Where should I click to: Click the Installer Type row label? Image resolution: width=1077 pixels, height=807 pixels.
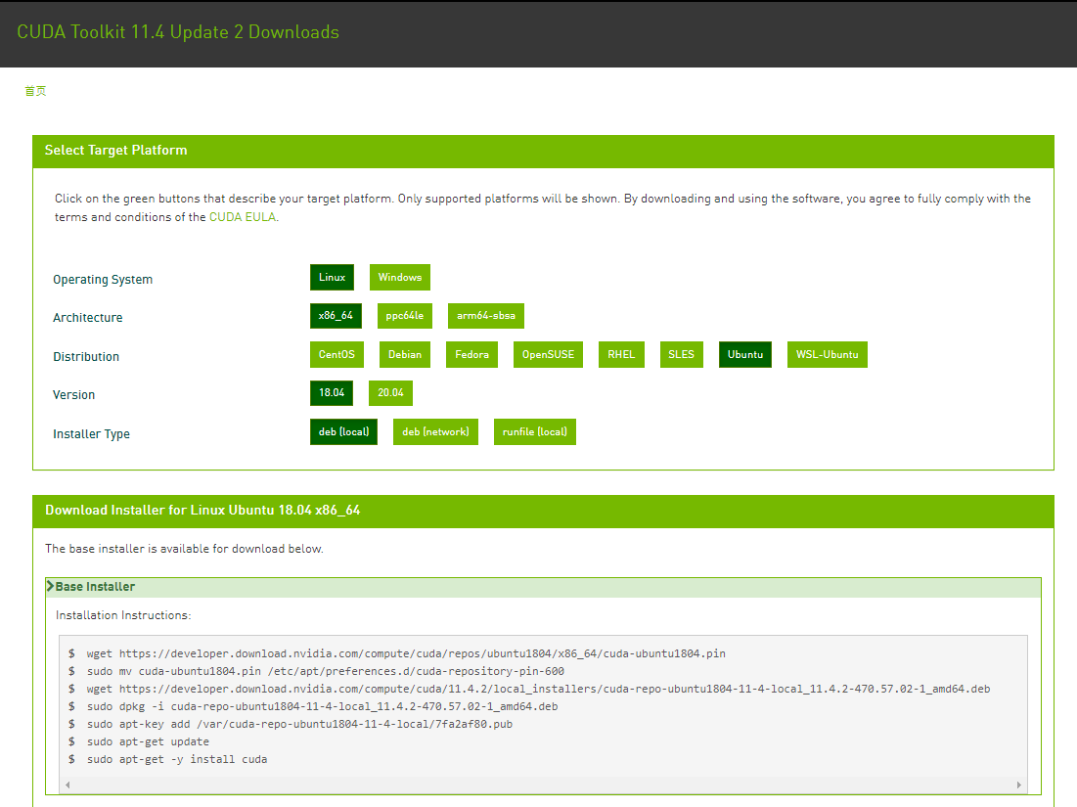pyautogui.click(x=91, y=434)
